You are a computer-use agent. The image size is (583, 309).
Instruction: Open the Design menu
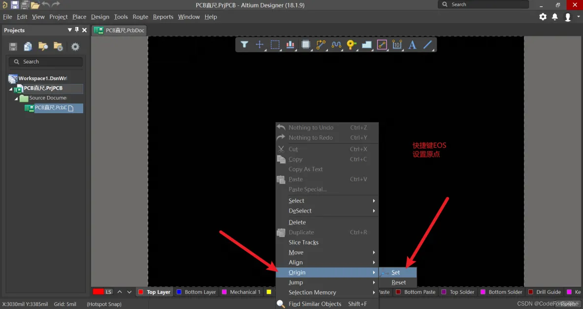point(100,17)
